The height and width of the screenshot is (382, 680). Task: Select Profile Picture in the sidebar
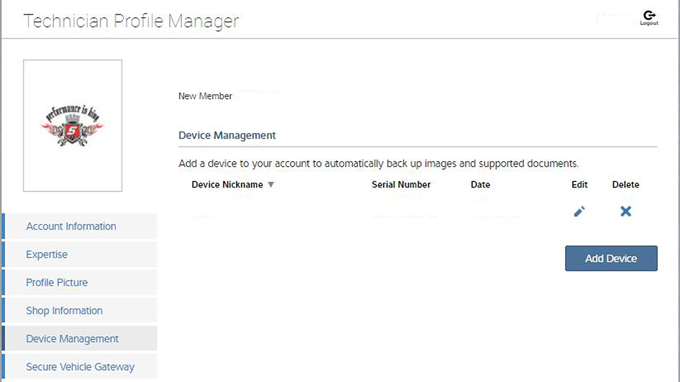57,282
